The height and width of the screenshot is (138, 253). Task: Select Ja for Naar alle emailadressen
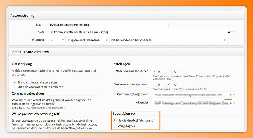(155, 72)
